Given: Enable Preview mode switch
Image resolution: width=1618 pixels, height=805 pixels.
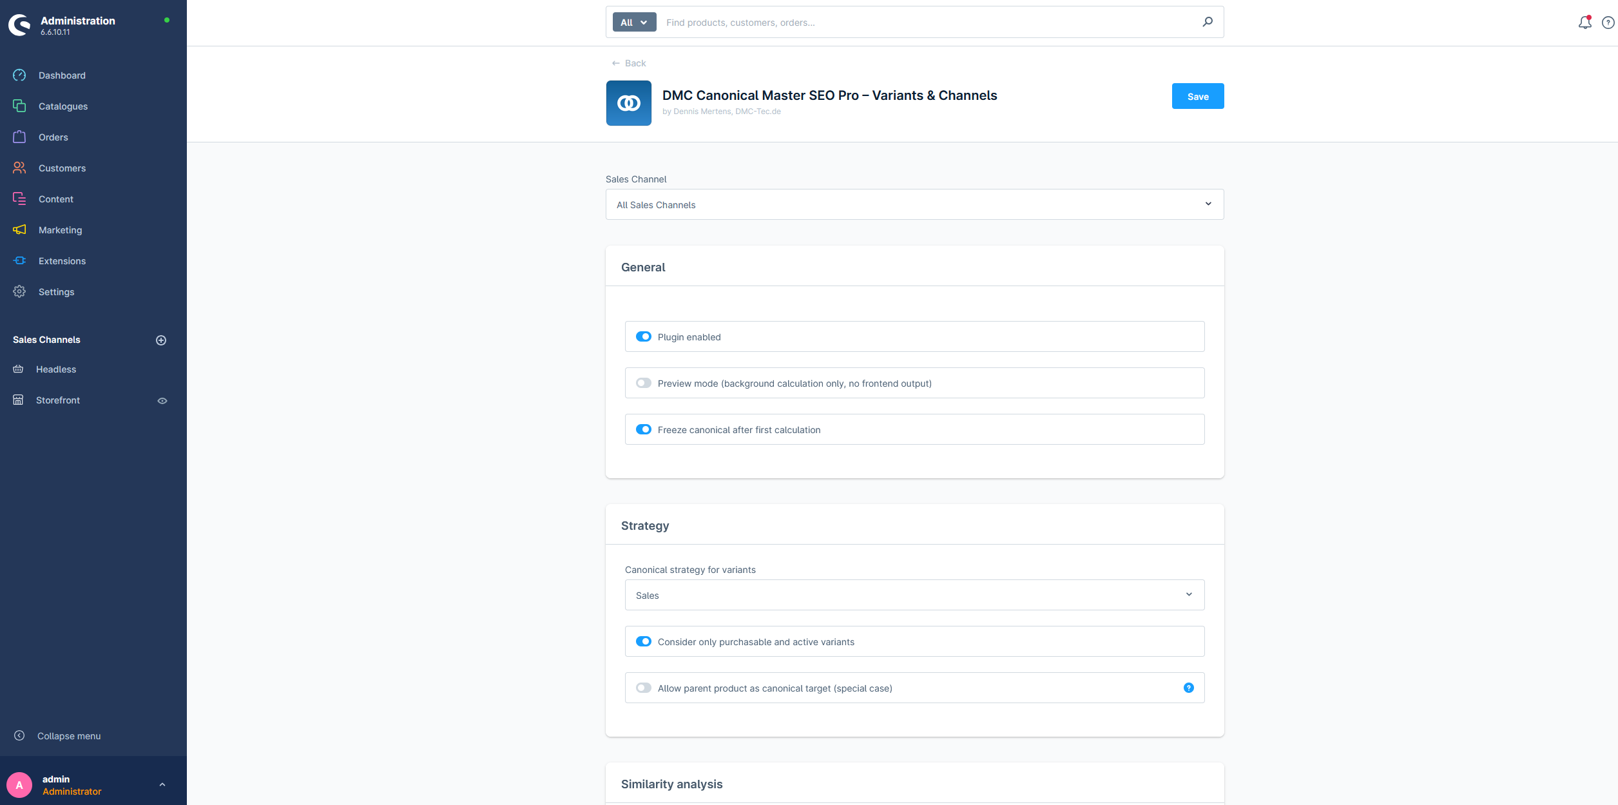Looking at the screenshot, I should pos(644,383).
